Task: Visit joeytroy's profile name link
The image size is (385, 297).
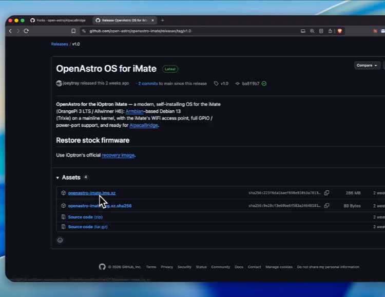Action: (71, 83)
